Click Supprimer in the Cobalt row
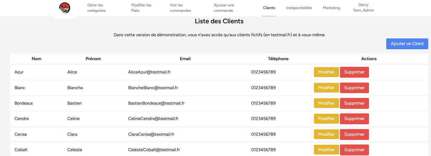431x156 pixels. [x=354, y=150]
